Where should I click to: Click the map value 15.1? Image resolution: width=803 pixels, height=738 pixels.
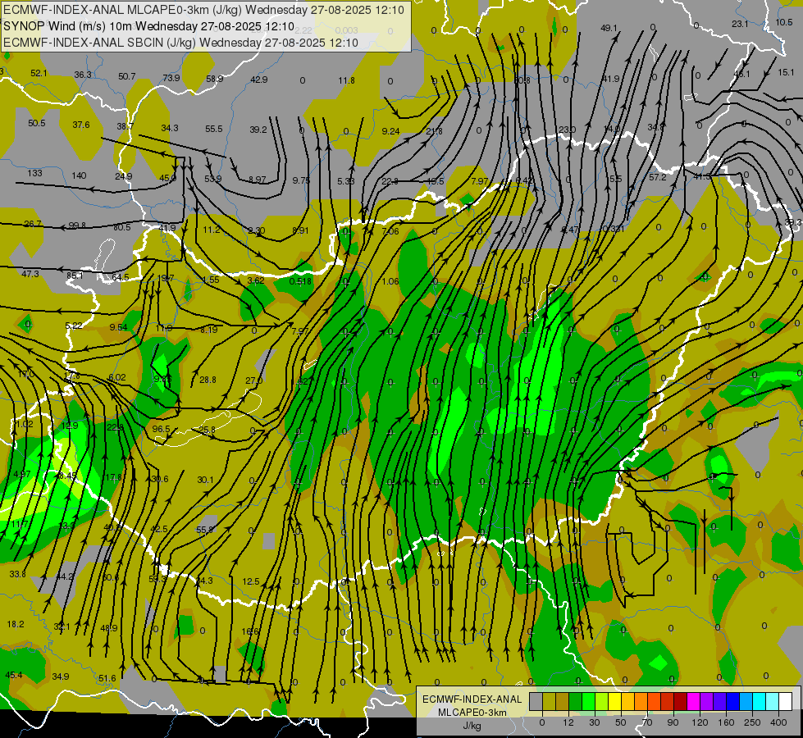coord(786,73)
